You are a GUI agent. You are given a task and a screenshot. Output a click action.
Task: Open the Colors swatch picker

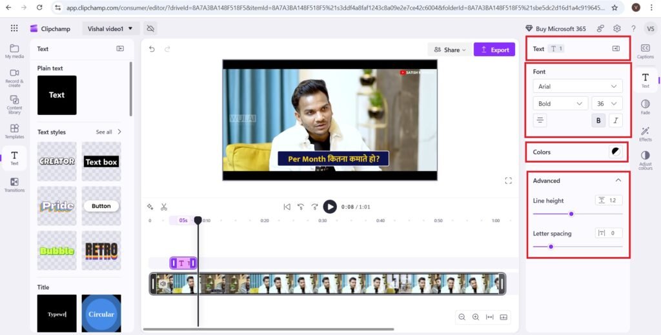(616, 152)
